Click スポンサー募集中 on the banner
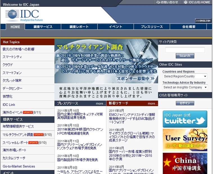Screen dimensions: 213x174 (x=135, y=79)
